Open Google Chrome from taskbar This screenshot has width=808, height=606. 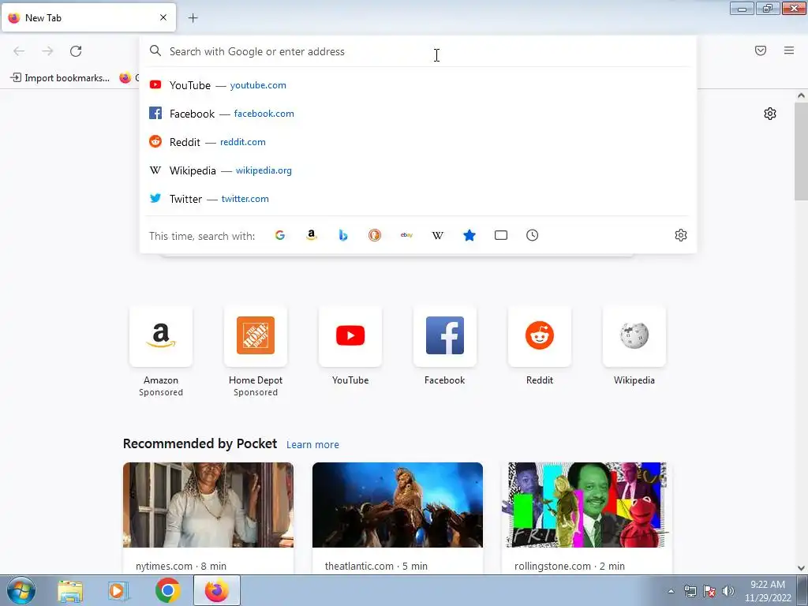pyautogui.click(x=168, y=590)
